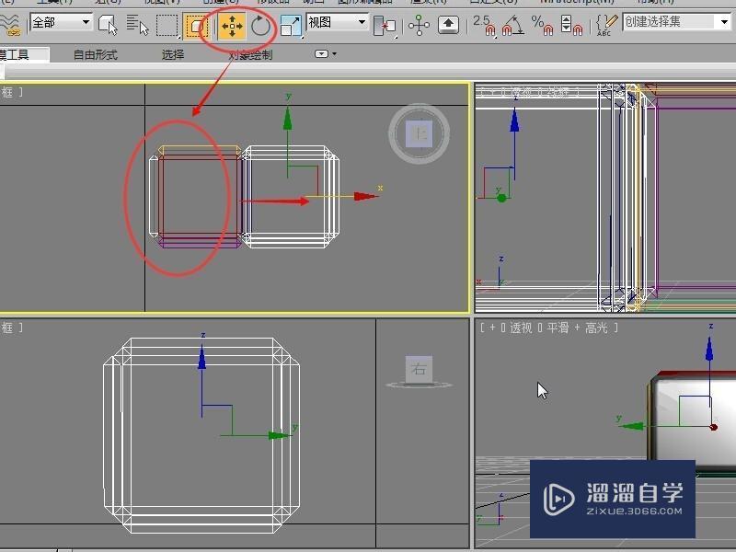This screenshot has height=552, width=736.
Task: Switch to the 对象绘制 ribbon tab
Action: click(250, 55)
